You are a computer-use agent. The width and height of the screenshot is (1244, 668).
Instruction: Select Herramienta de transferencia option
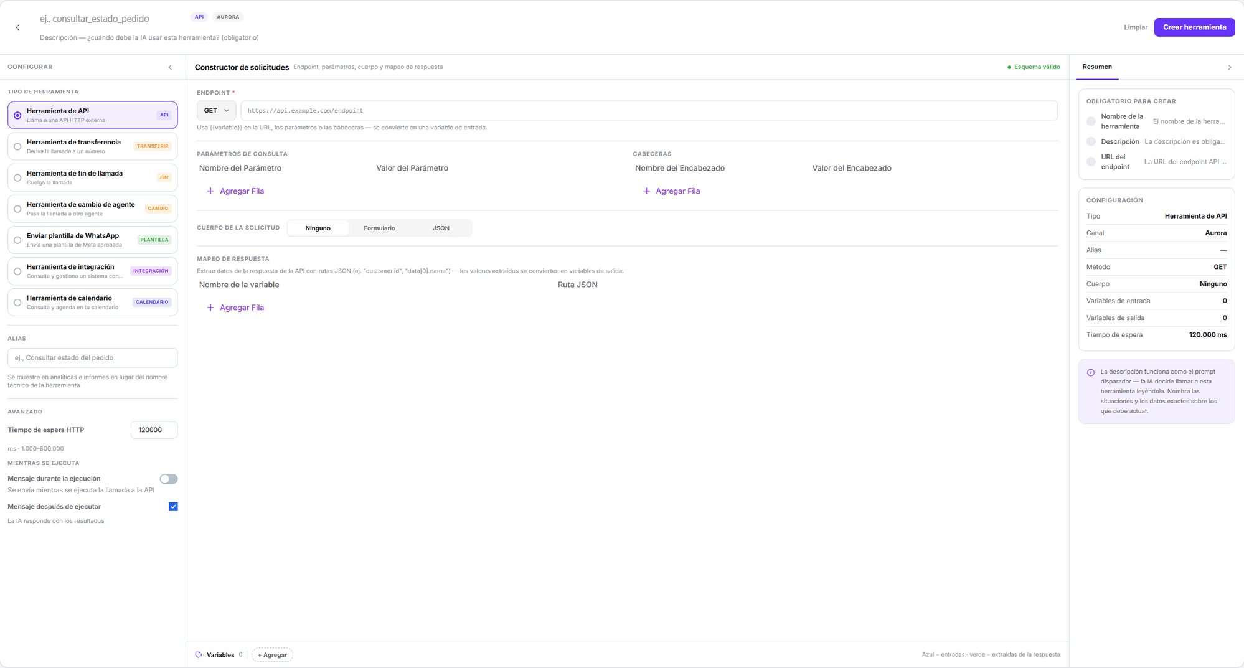tap(92, 146)
